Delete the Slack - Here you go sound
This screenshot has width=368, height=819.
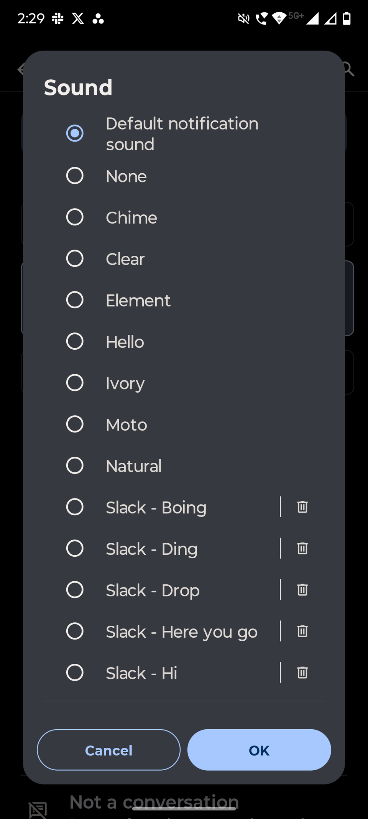[x=302, y=631]
